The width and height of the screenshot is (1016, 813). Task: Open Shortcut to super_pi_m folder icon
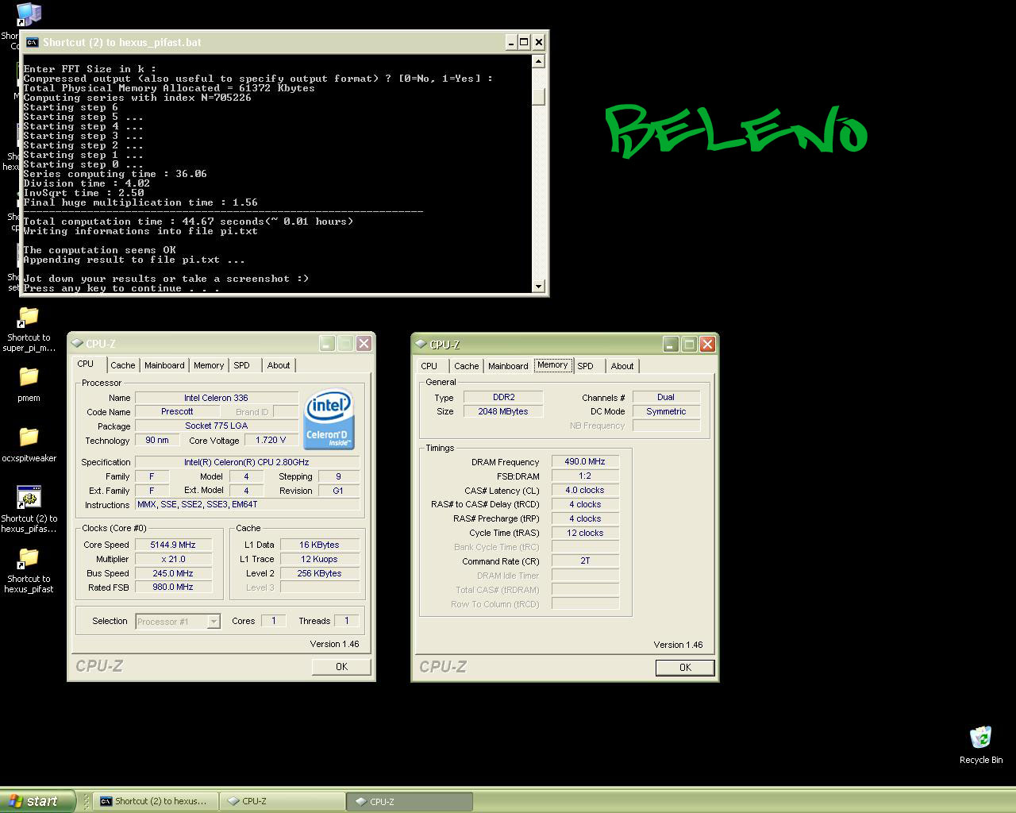(x=29, y=317)
